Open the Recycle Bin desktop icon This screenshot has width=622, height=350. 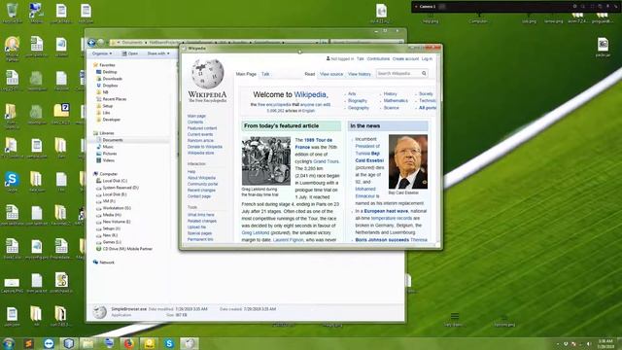tap(13, 13)
